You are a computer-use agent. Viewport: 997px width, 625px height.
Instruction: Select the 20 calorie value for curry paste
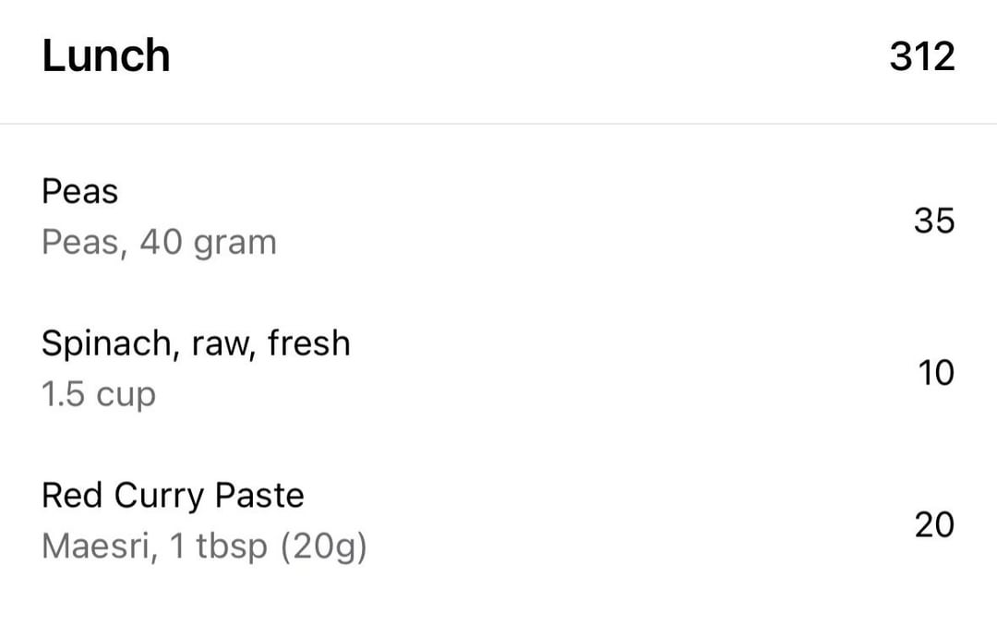(x=933, y=524)
